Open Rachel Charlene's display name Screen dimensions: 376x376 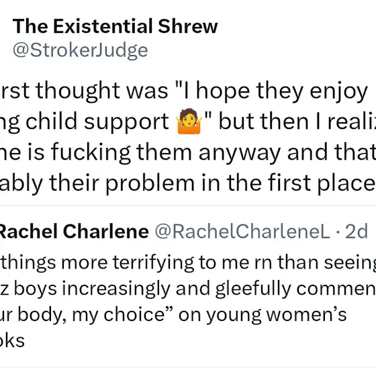point(73,232)
